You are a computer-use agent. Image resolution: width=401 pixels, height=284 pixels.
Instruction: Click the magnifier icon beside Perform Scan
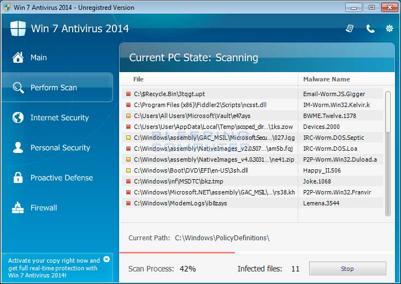tap(18, 88)
